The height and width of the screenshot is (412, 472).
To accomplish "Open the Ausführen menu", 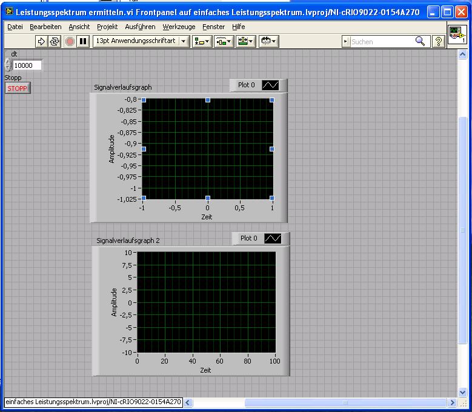I will pyautogui.click(x=140, y=27).
